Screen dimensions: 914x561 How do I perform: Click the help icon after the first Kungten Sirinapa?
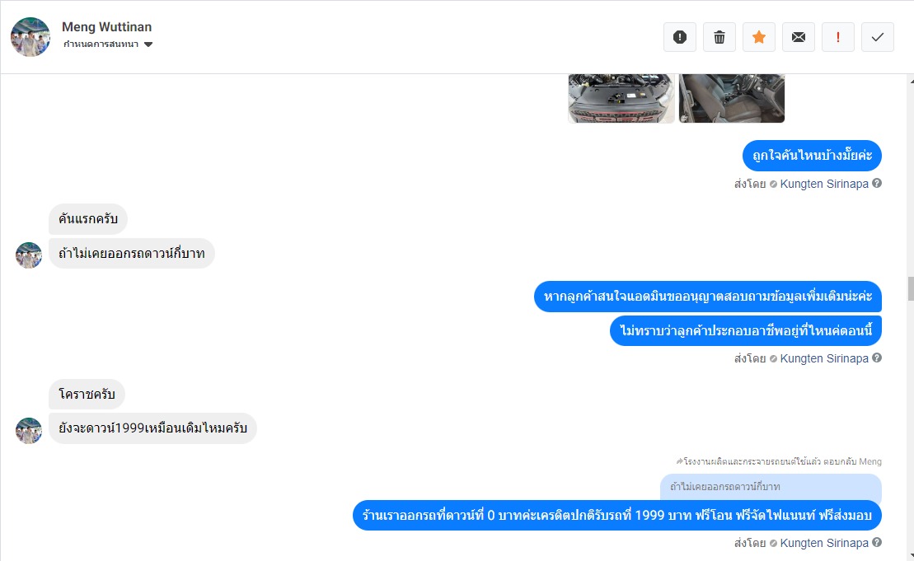877,184
